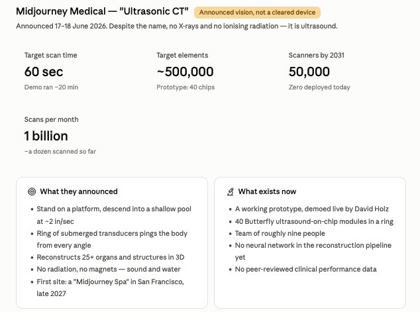Screen dimensions: 420x312
Task: Click the 'Team of roughly nine people' bullet
Action: pos(280,234)
